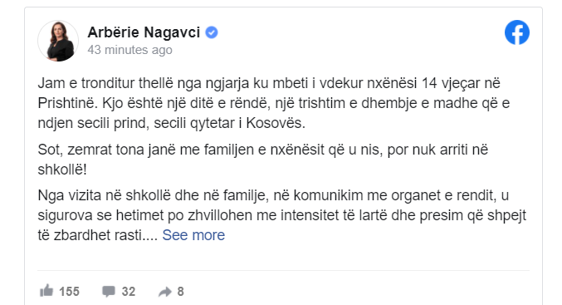Click the word "Prishtinë" in the post
562x305 pixels.
coord(68,103)
